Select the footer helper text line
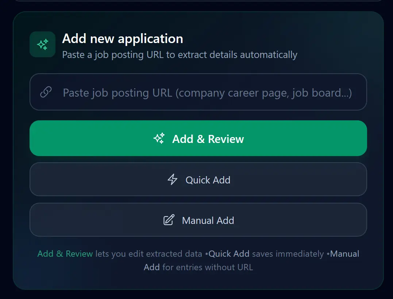Screen dimensions: 393x299 pyautogui.click(x=198, y=260)
